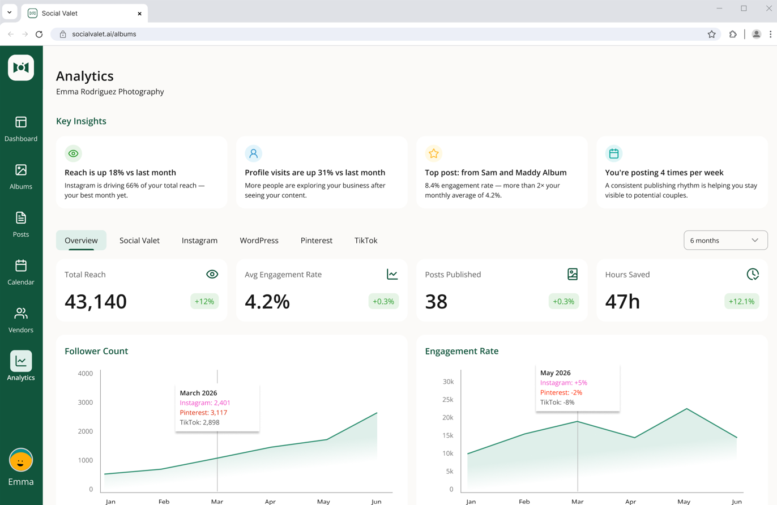Open Emma's profile avatar
Viewport: 777px width, 505px height.
[x=21, y=460]
